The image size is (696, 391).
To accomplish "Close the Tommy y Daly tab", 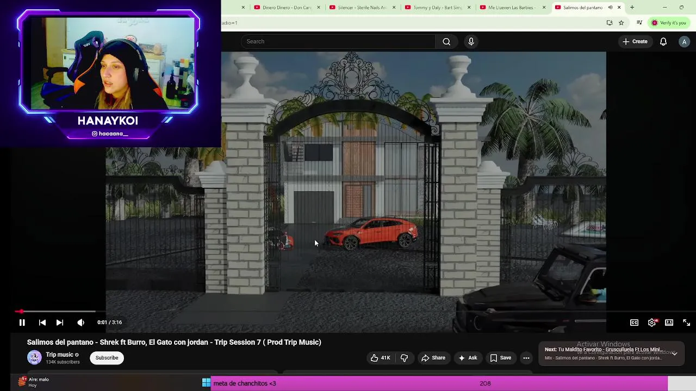I will click(x=469, y=8).
